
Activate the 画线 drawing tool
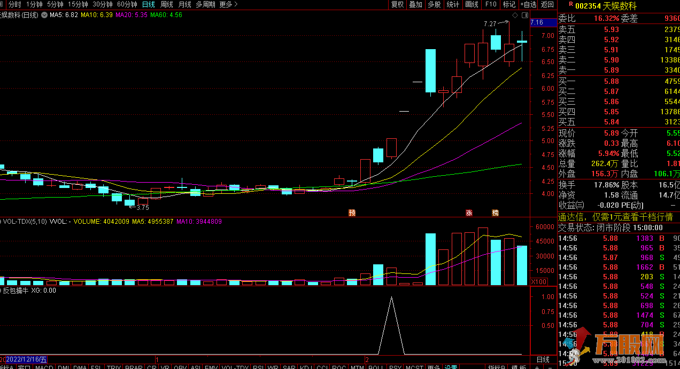click(472, 4)
